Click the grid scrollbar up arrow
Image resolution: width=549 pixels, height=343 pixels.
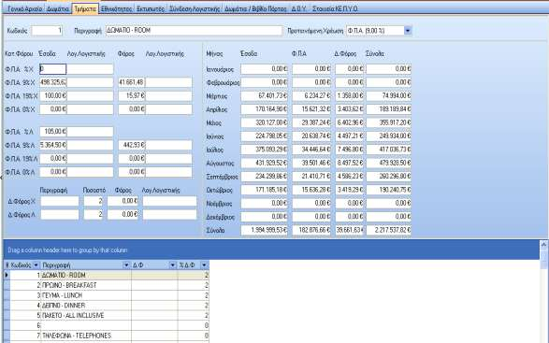[x=543, y=244]
